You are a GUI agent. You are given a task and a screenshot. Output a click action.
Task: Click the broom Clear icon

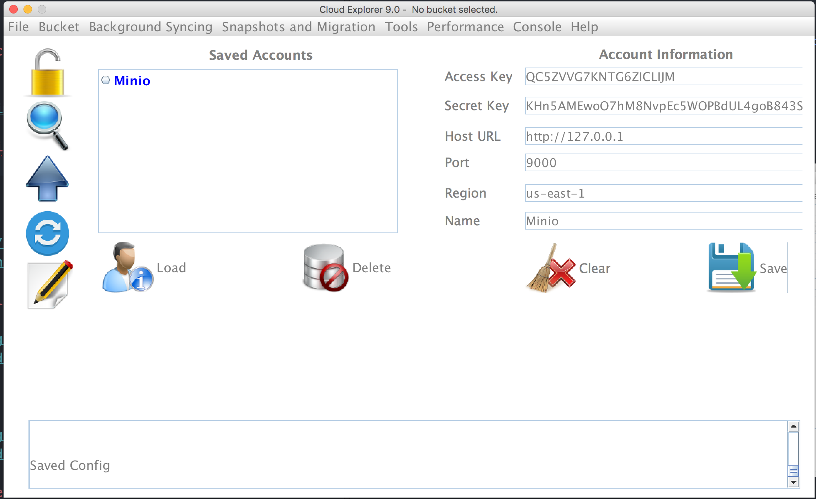pos(551,268)
